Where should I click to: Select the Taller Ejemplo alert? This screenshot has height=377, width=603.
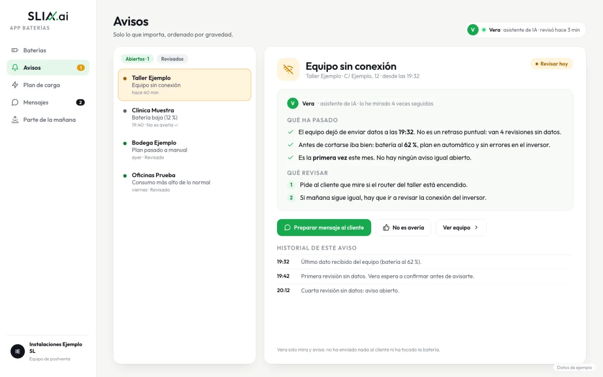185,85
